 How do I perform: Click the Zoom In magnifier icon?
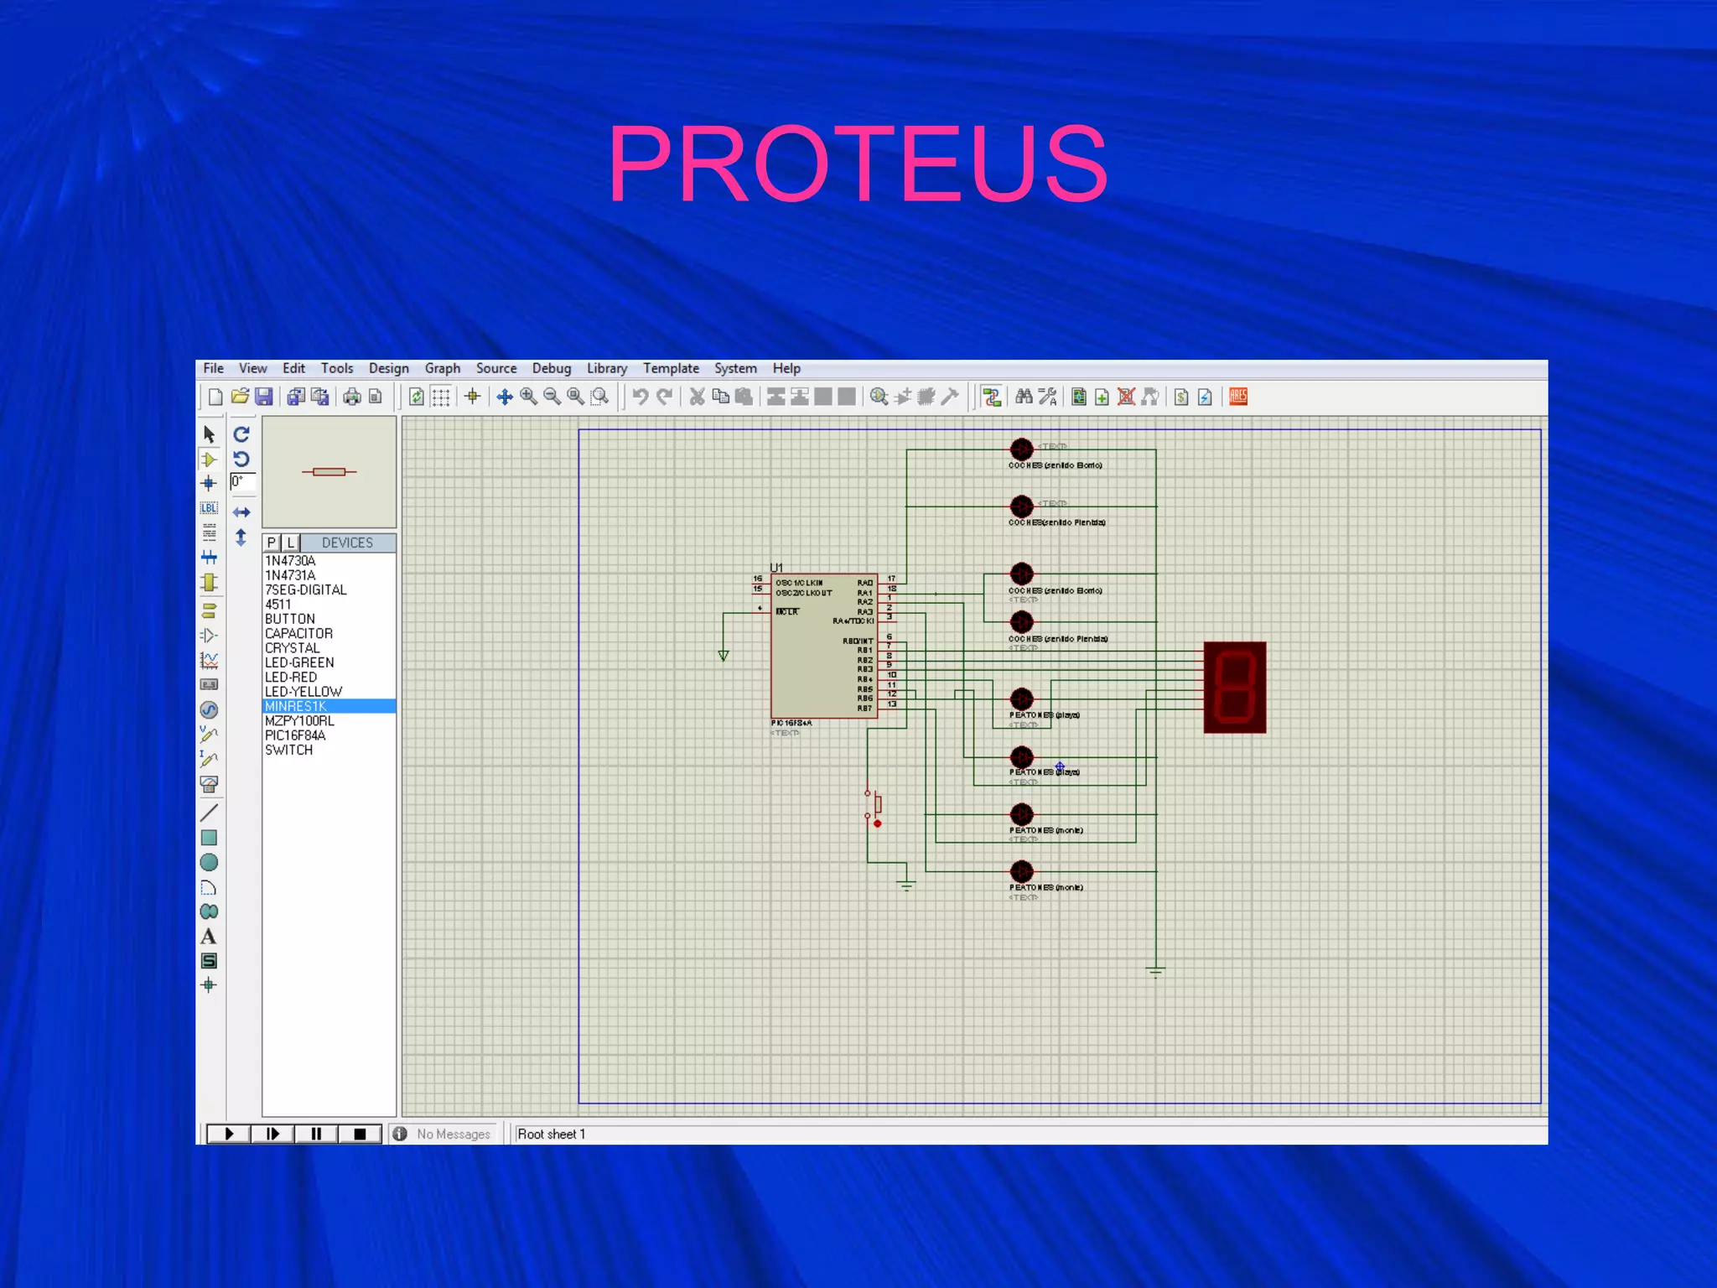click(x=529, y=397)
